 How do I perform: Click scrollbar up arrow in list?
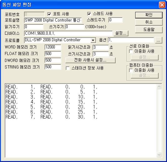pyautogui.click(x=159, y=87)
